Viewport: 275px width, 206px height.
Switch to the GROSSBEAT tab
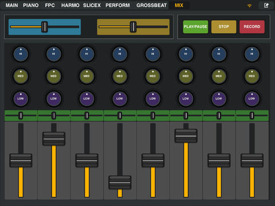(x=152, y=5)
